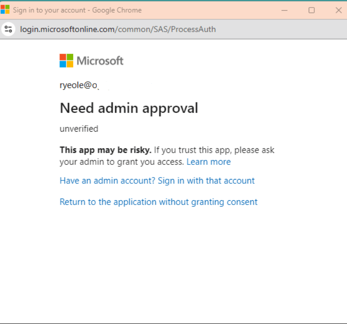Close the Sign in to your account window

(x=339, y=10)
